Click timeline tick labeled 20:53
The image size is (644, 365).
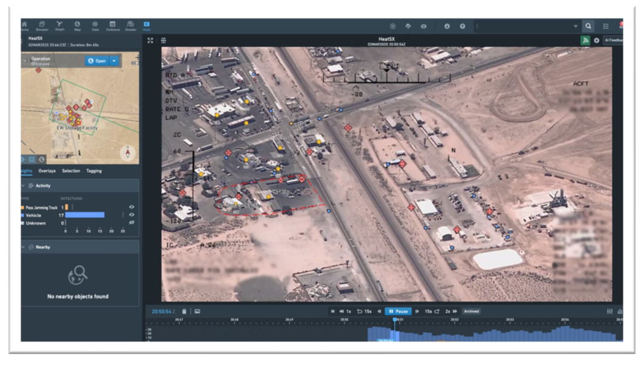pyautogui.click(x=510, y=320)
